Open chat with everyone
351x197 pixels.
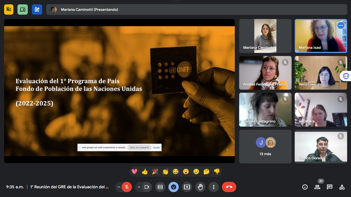[330, 187]
